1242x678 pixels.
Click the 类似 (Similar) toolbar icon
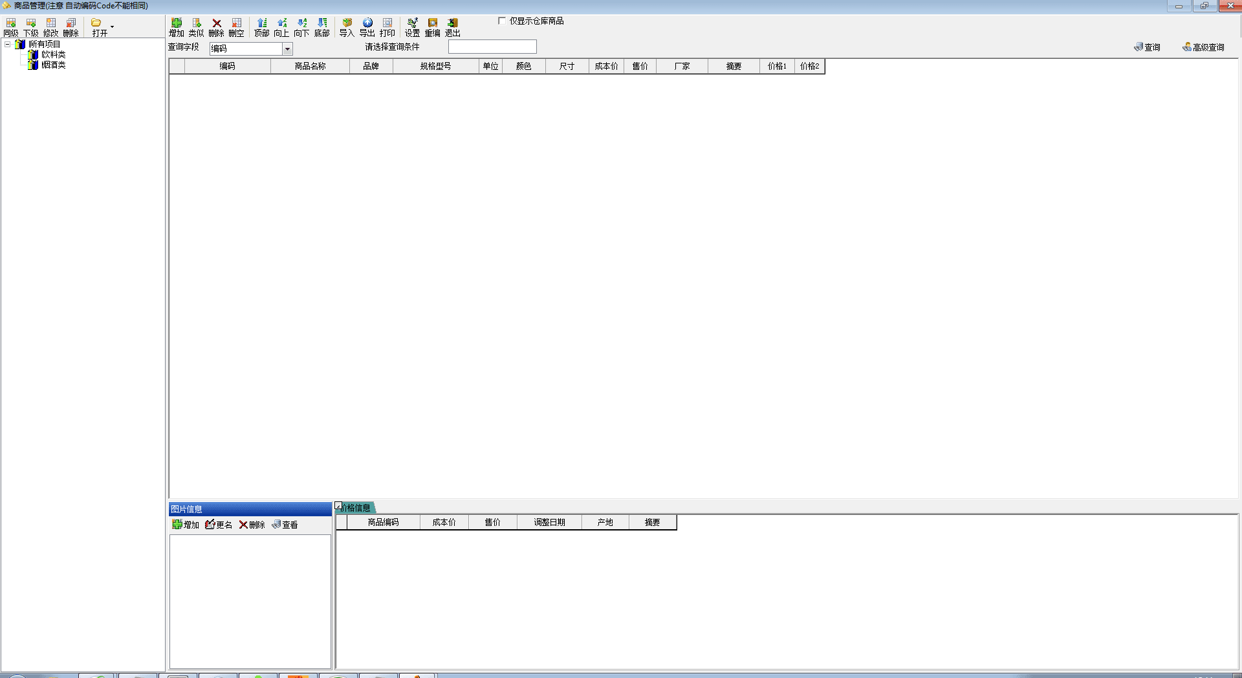tap(196, 27)
